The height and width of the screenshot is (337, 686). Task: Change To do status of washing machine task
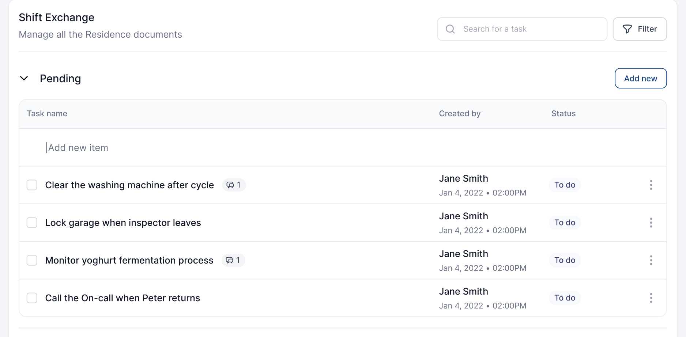tap(565, 185)
